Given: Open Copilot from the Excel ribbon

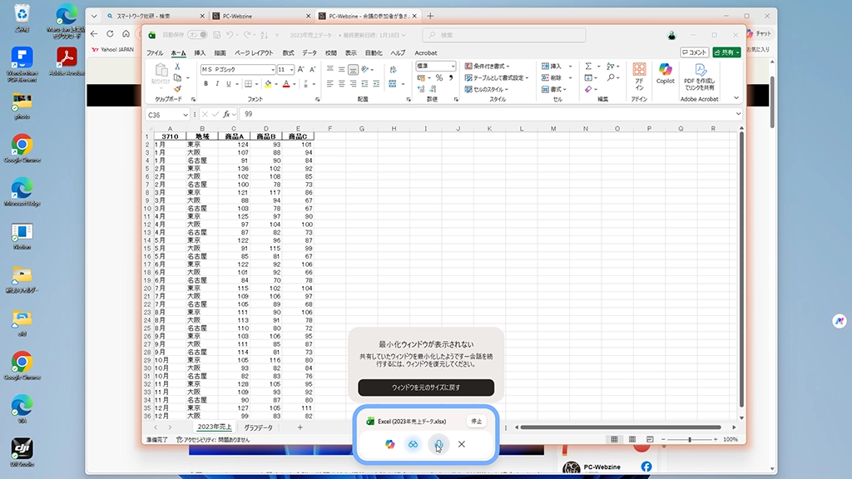Looking at the screenshot, I should (x=666, y=73).
